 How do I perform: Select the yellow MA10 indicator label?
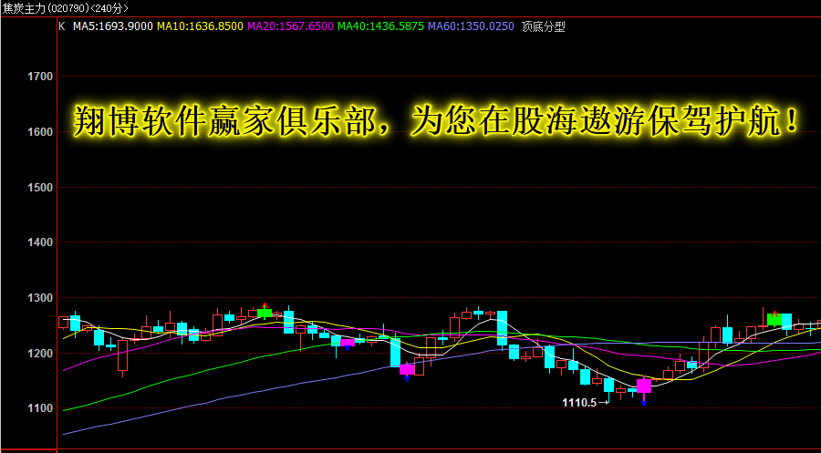[x=200, y=26]
